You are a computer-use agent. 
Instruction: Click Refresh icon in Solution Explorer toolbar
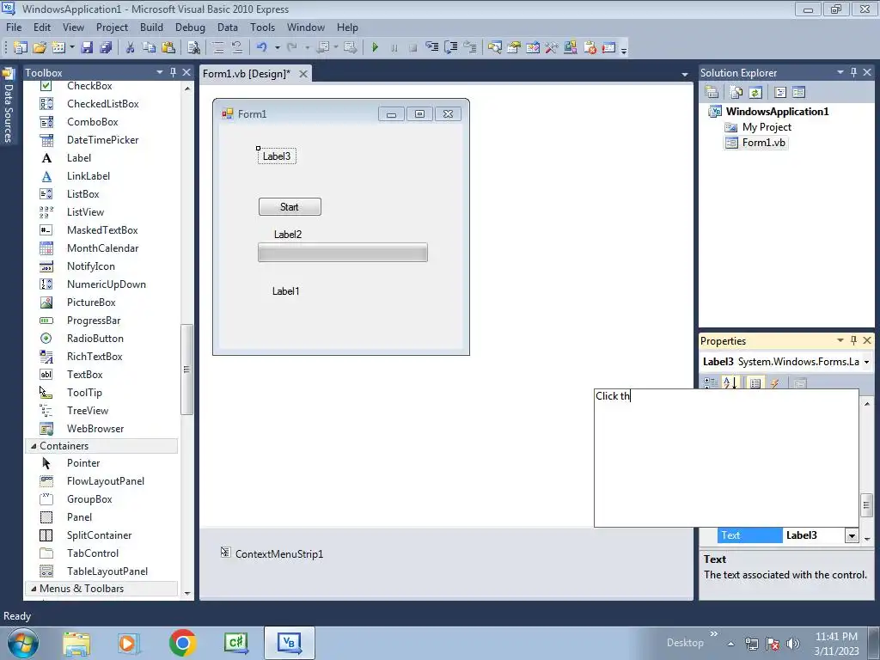[755, 92]
